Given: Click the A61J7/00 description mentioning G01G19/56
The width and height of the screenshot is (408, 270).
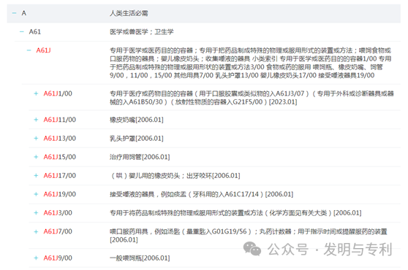Looking at the screenshot, I should coord(249,236).
